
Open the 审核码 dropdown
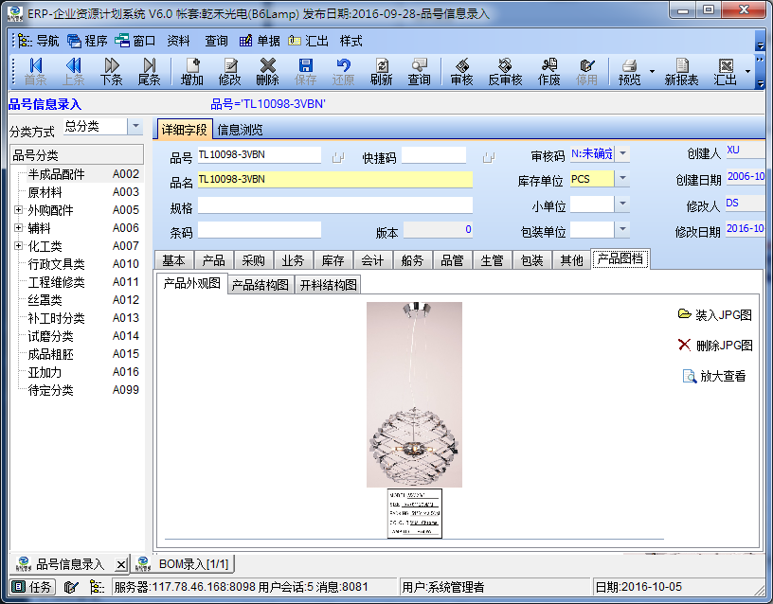[622, 153]
